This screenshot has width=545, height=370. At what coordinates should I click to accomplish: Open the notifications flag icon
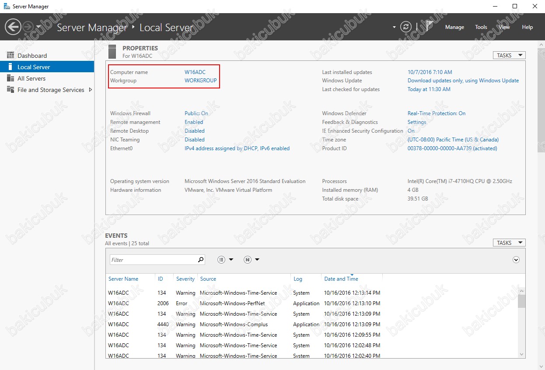[x=429, y=27]
